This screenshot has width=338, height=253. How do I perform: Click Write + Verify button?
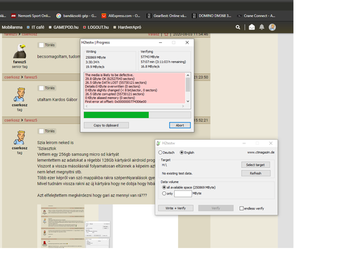click(175, 208)
